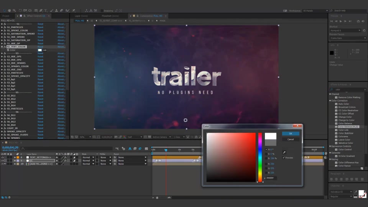The image size is (368, 207).
Task: Select the Eraser tool
Action: (61, 11)
